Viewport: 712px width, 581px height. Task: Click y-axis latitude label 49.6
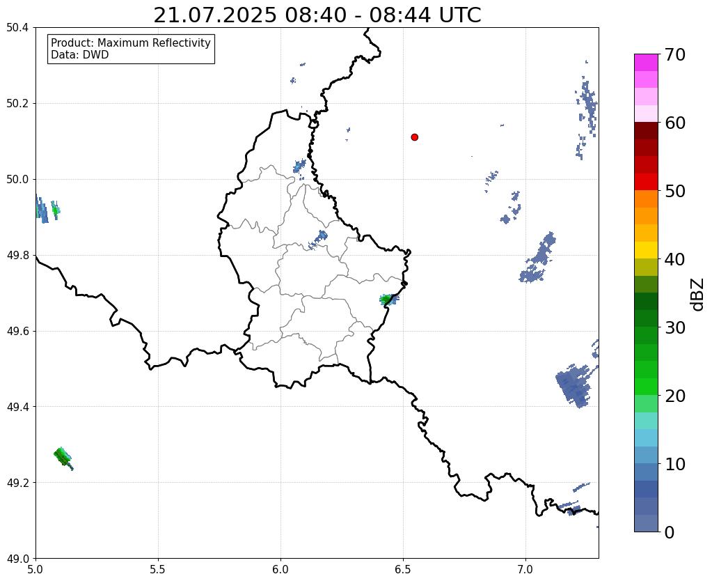tap(17, 331)
